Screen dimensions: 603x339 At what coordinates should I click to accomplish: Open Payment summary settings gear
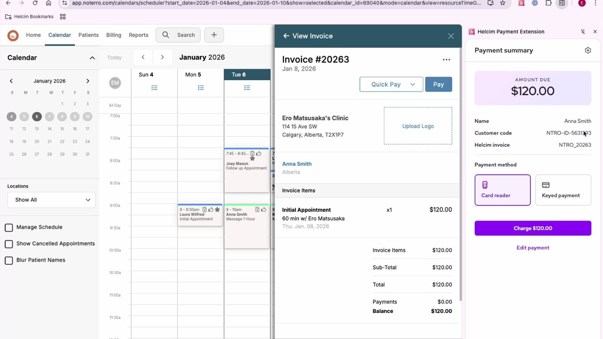click(588, 50)
